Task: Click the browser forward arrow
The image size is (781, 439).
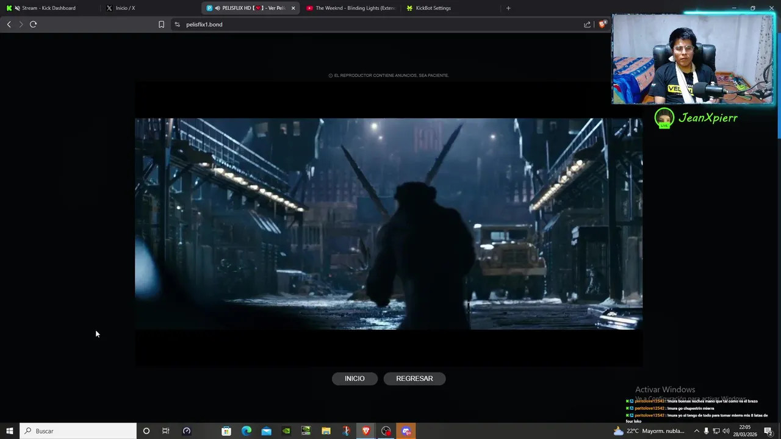Action: pos(21,24)
